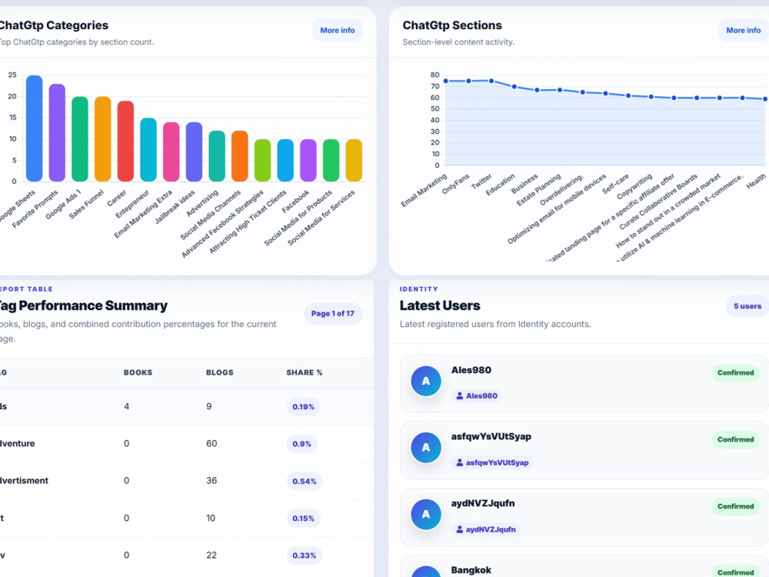Click Confirmed badge for aydNVZJqufn
769x577 pixels.
(x=736, y=506)
